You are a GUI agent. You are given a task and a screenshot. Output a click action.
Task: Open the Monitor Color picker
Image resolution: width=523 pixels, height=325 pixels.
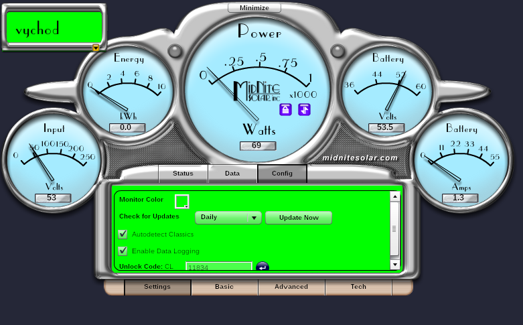coord(182,201)
